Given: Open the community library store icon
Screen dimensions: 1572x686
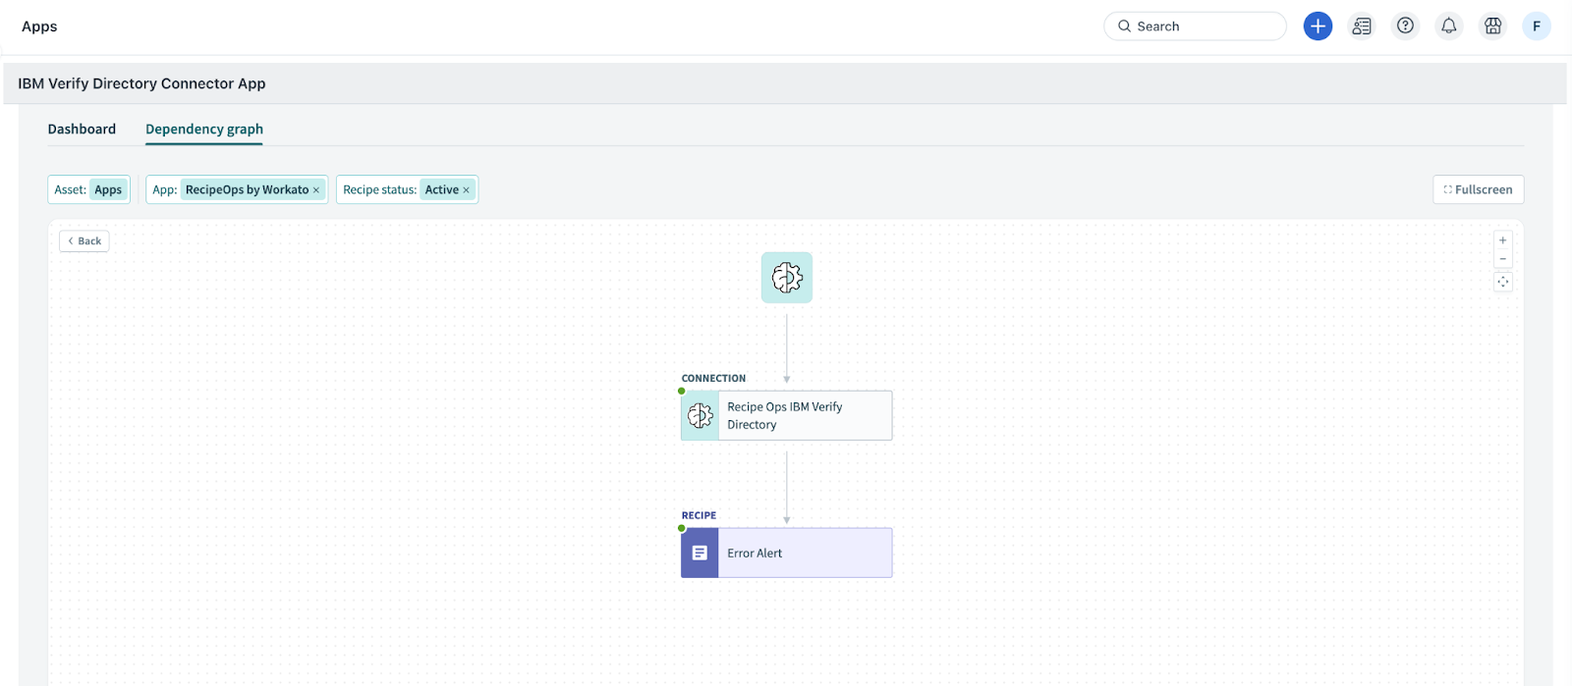Looking at the screenshot, I should click(1493, 26).
